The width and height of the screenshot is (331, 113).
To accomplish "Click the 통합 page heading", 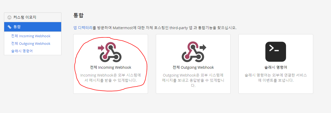I will point(78,15).
